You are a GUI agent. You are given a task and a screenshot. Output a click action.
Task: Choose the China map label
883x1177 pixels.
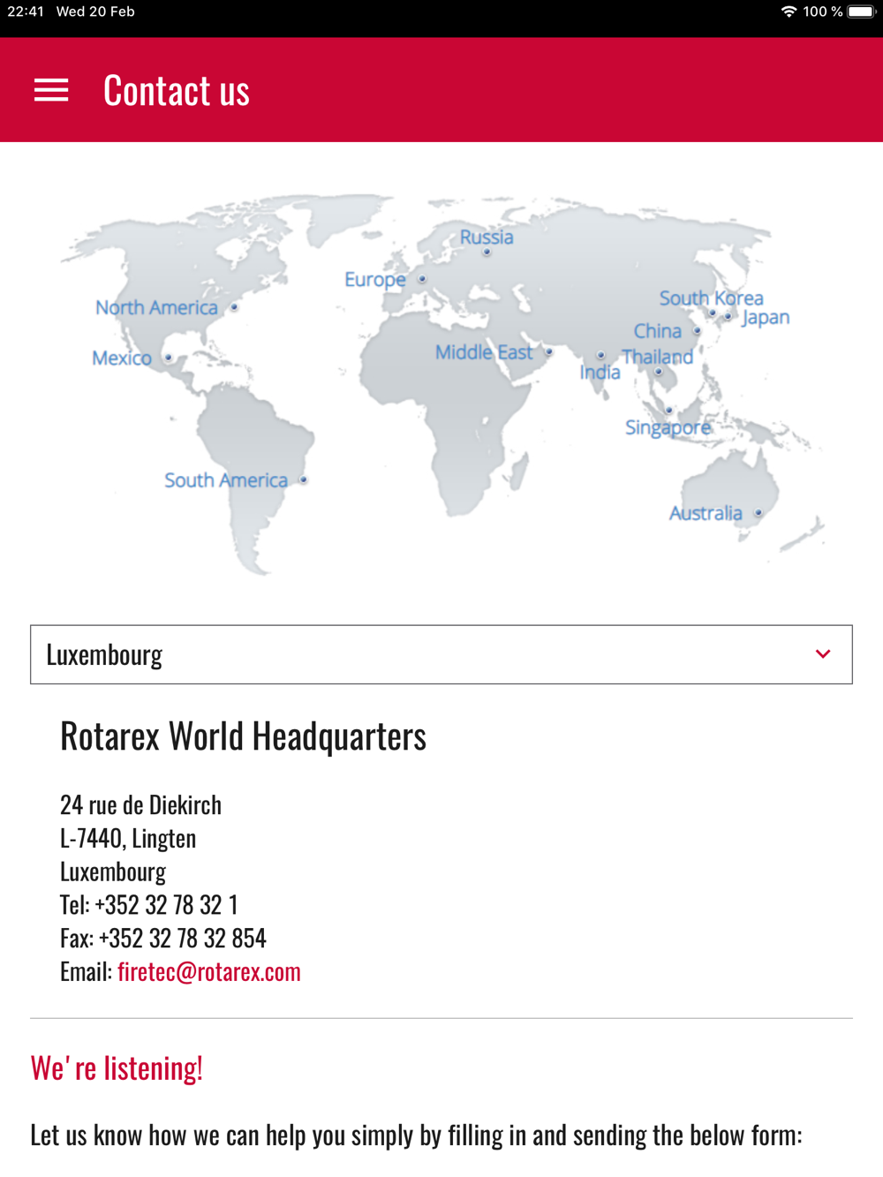[657, 331]
